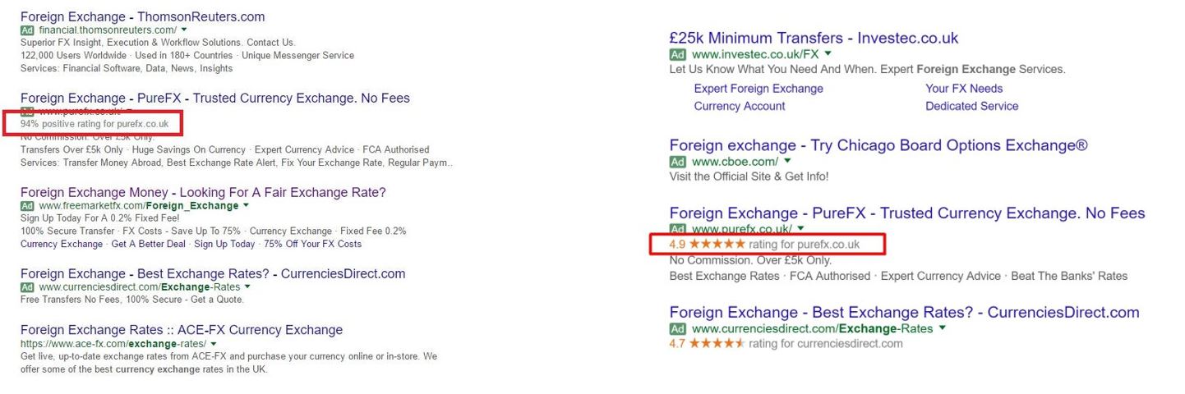Click the Ad badge next to freemarketfx.com URL

pos(27,206)
